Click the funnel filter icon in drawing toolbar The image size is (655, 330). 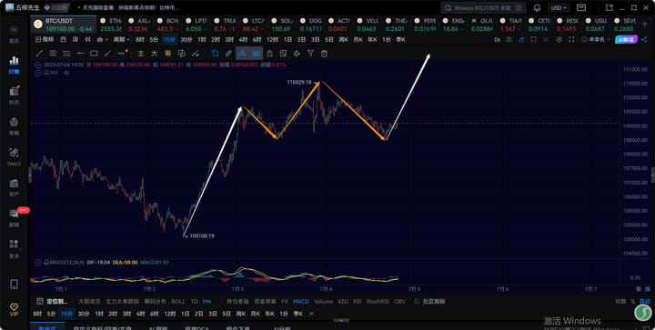(x=310, y=54)
